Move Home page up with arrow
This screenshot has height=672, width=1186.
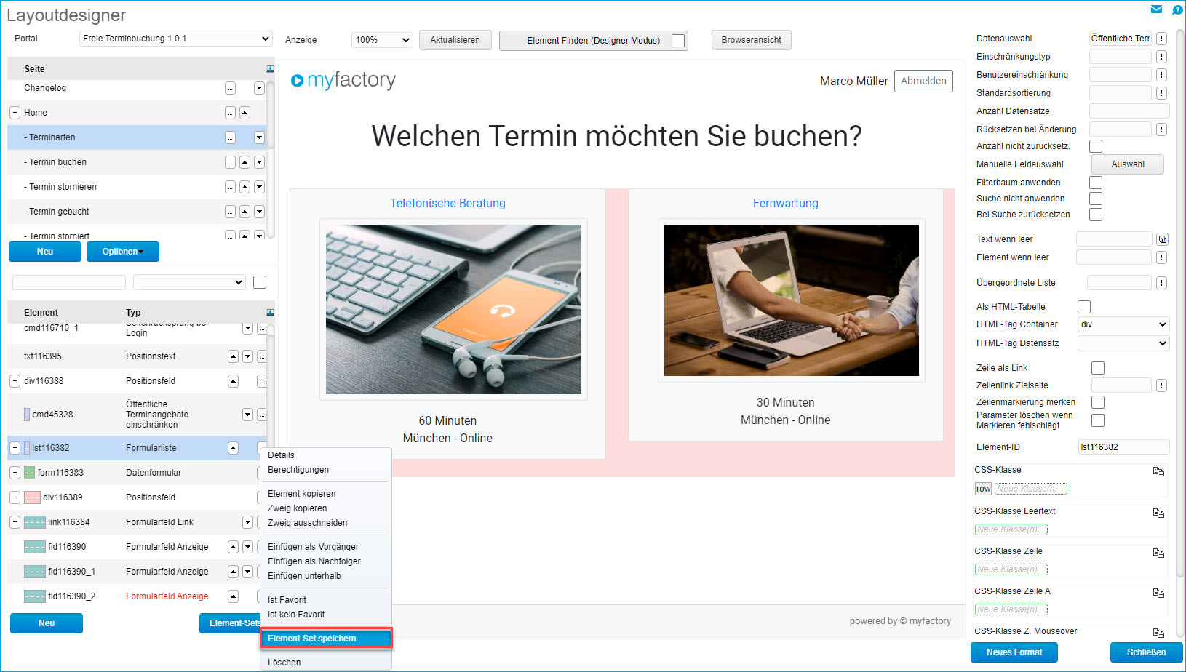pos(244,113)
